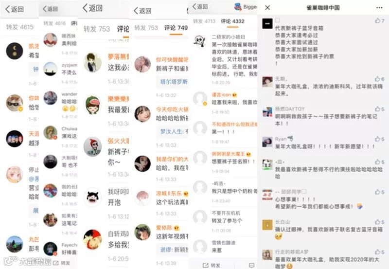Screen dimensions: 389x269
Task: Close the 雀巢咖啡中国 page with X
Action: pos(267,8)
